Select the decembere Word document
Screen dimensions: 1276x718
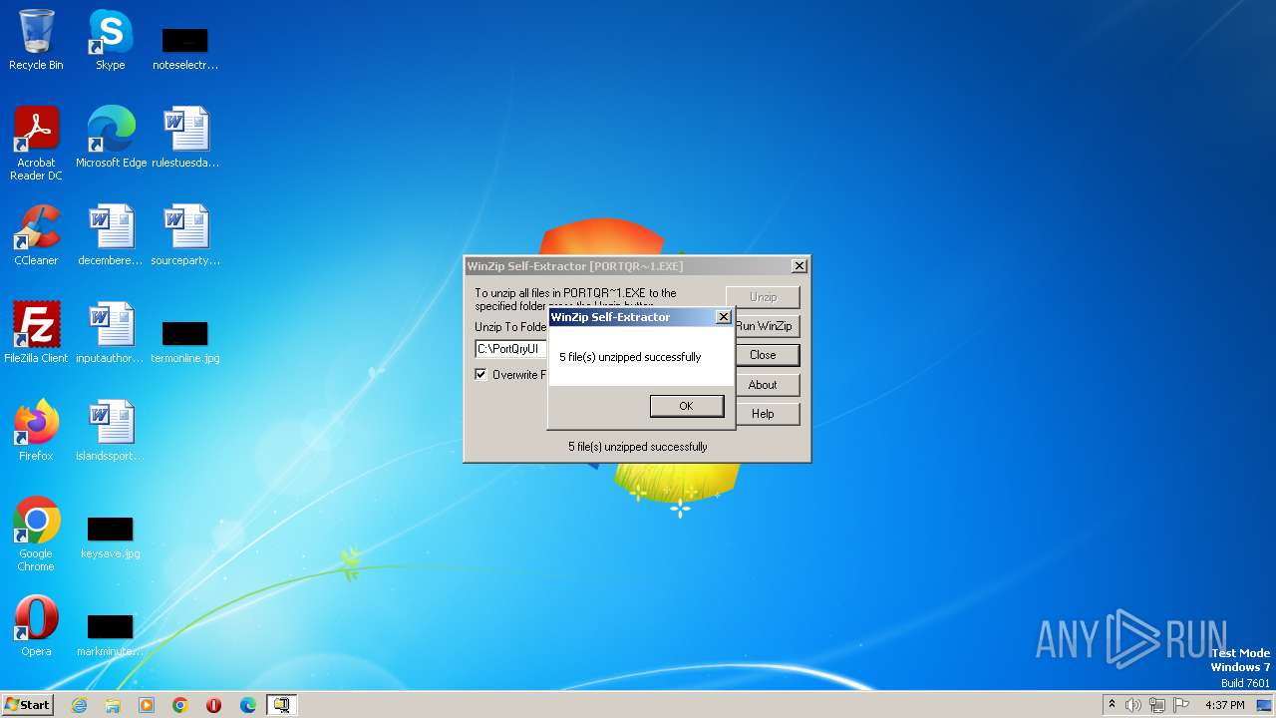111,234
